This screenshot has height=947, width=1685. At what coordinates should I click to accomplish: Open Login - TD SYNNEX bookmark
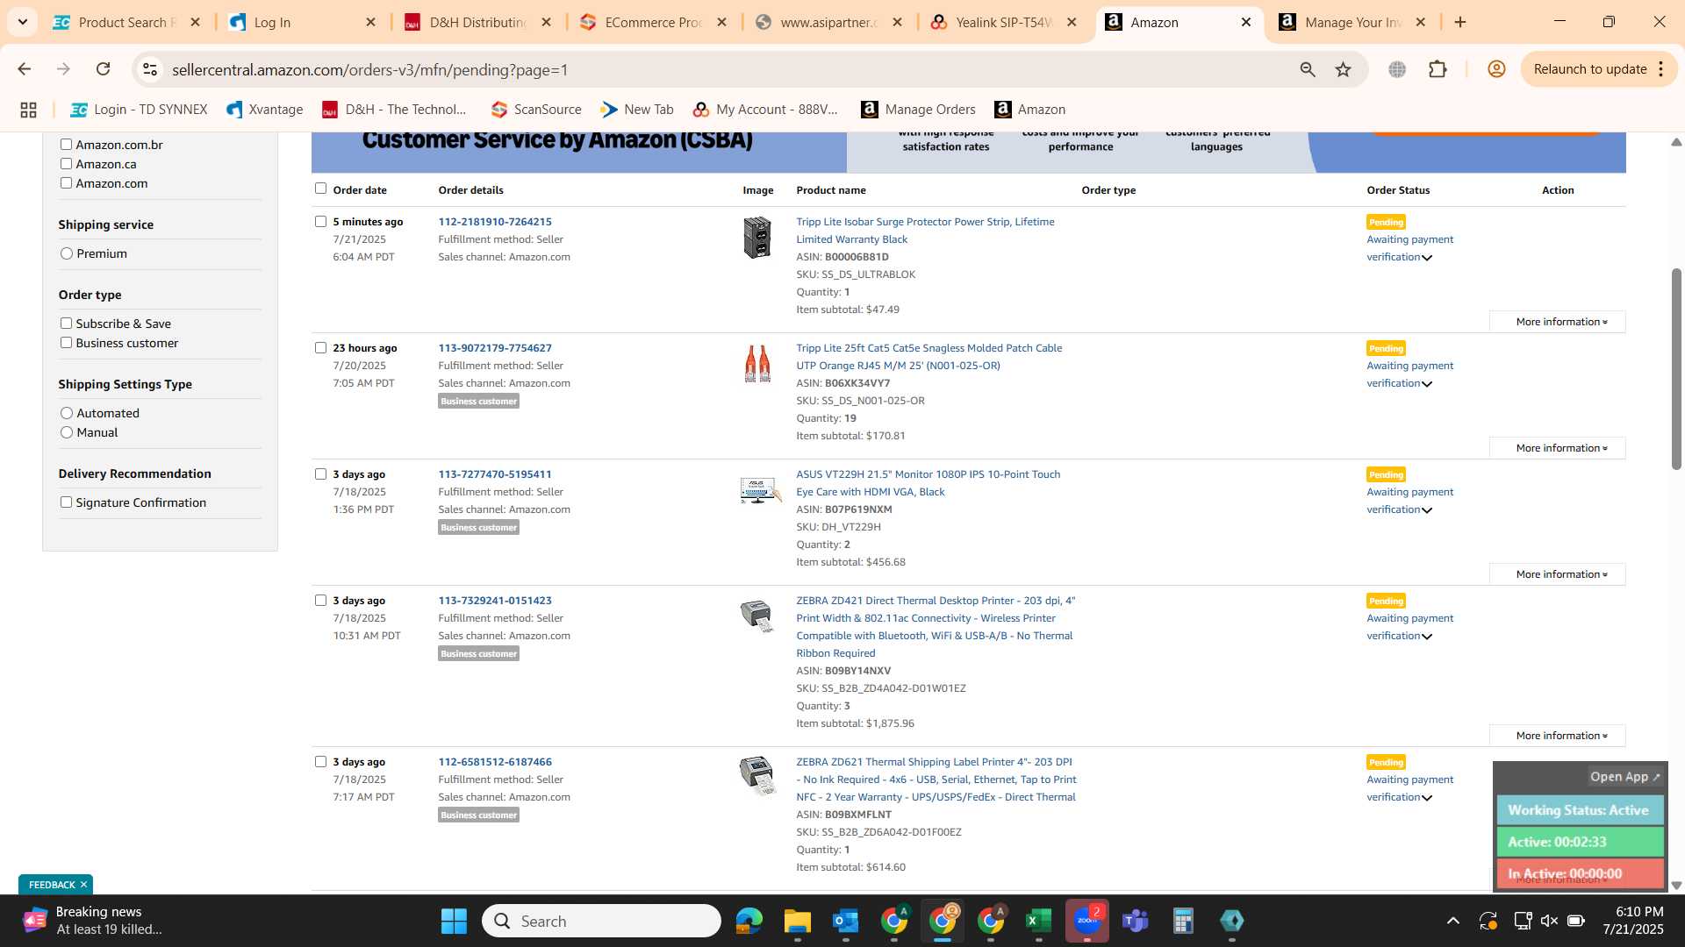tap(140, 110)
